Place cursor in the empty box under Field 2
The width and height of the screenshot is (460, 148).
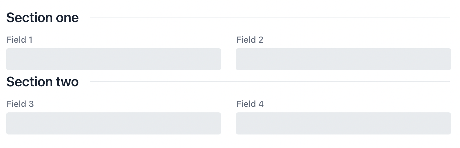343,59
